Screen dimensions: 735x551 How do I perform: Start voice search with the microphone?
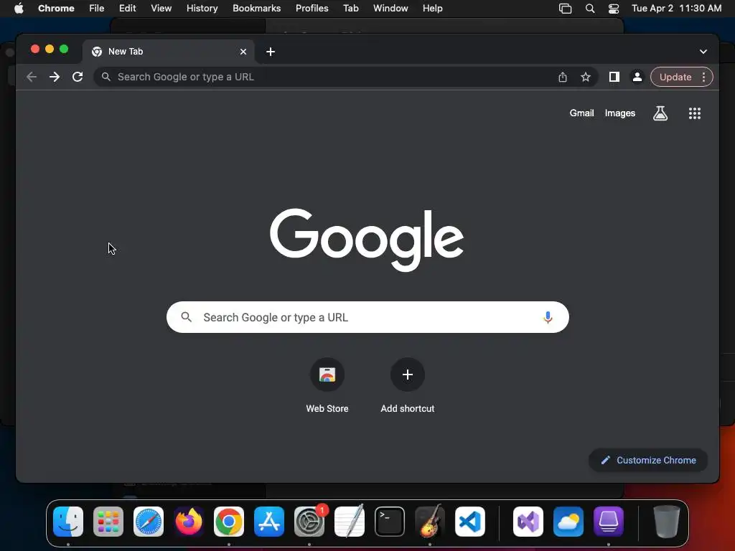pos(548,317)
